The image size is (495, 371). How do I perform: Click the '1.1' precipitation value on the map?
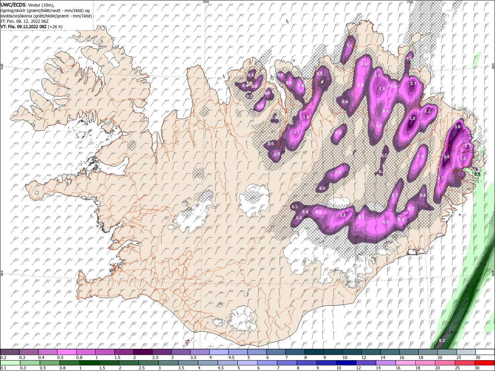pyautogui.click(x=297, y=132)
